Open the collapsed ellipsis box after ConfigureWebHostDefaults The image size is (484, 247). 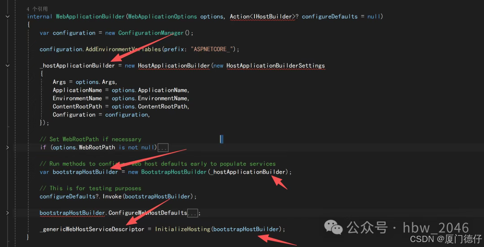pyautogui.click(x=193, y=213)
